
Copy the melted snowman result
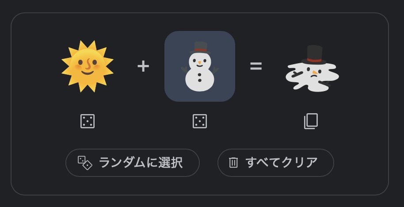[x=311, y=121]
